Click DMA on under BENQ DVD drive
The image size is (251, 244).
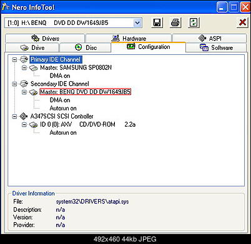[60, 100]
